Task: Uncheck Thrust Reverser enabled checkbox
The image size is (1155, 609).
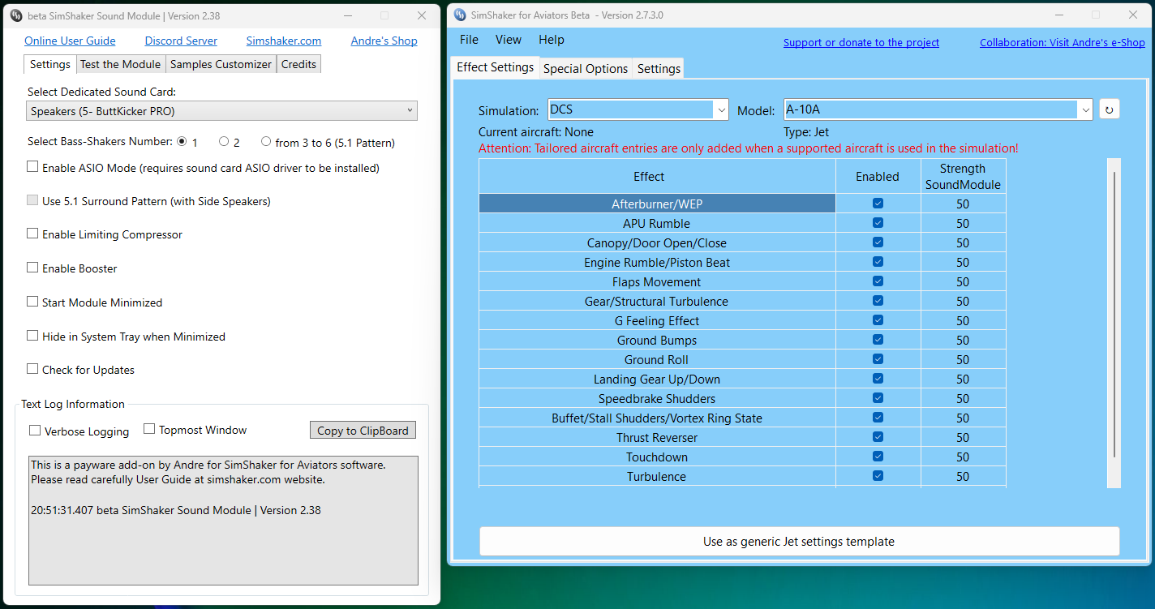Action: [878, 437]
